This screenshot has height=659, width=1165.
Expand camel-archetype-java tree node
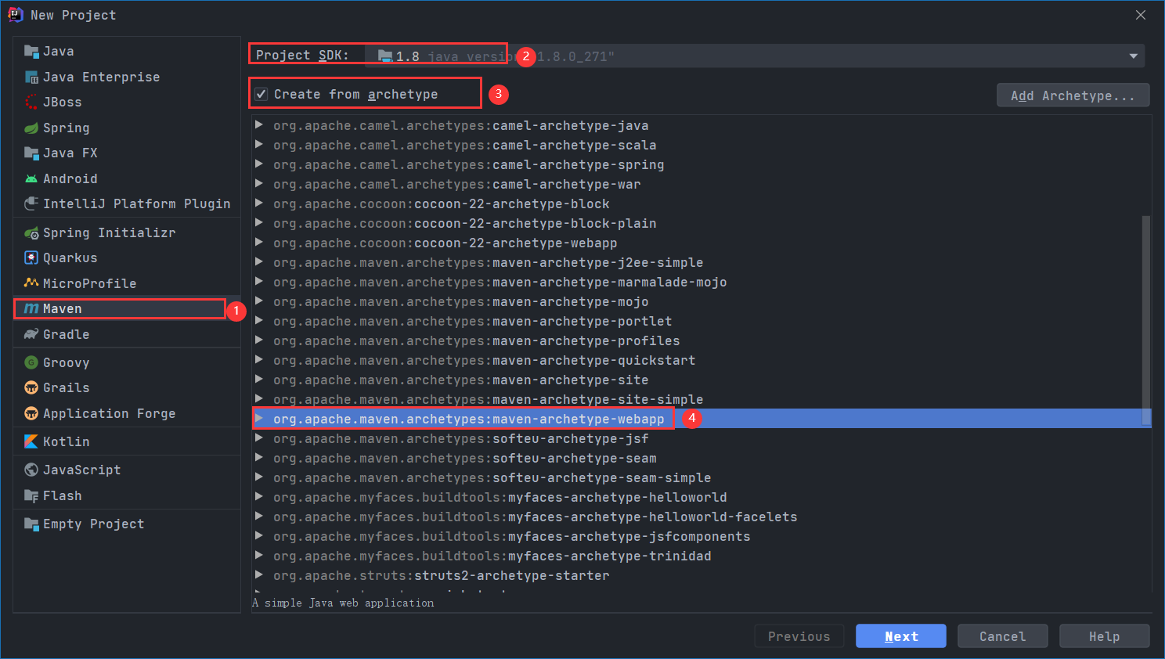coord(259,125)
